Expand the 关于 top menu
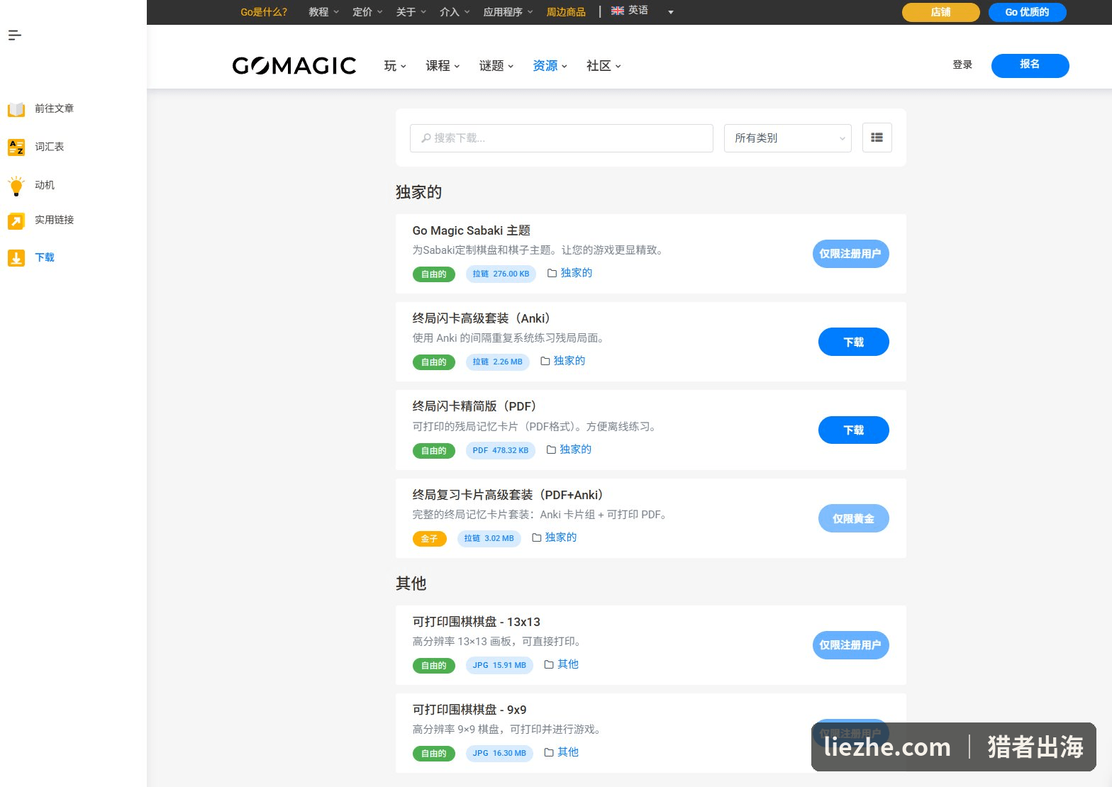 411,12
